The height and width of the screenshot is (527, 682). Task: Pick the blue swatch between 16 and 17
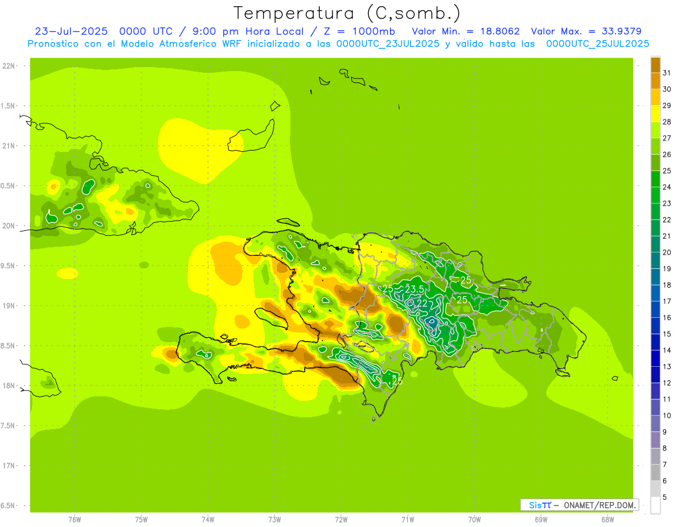[655, 309]
